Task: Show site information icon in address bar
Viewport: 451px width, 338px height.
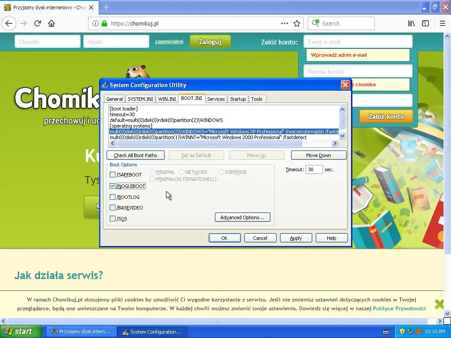Action: [96, 24]
